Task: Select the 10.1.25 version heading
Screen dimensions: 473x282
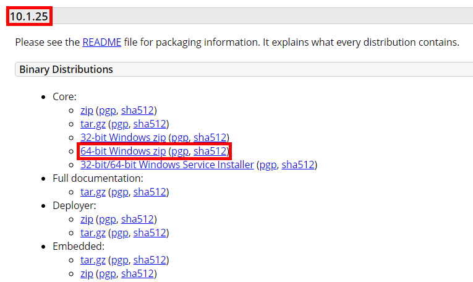Action: coord(29,16)
